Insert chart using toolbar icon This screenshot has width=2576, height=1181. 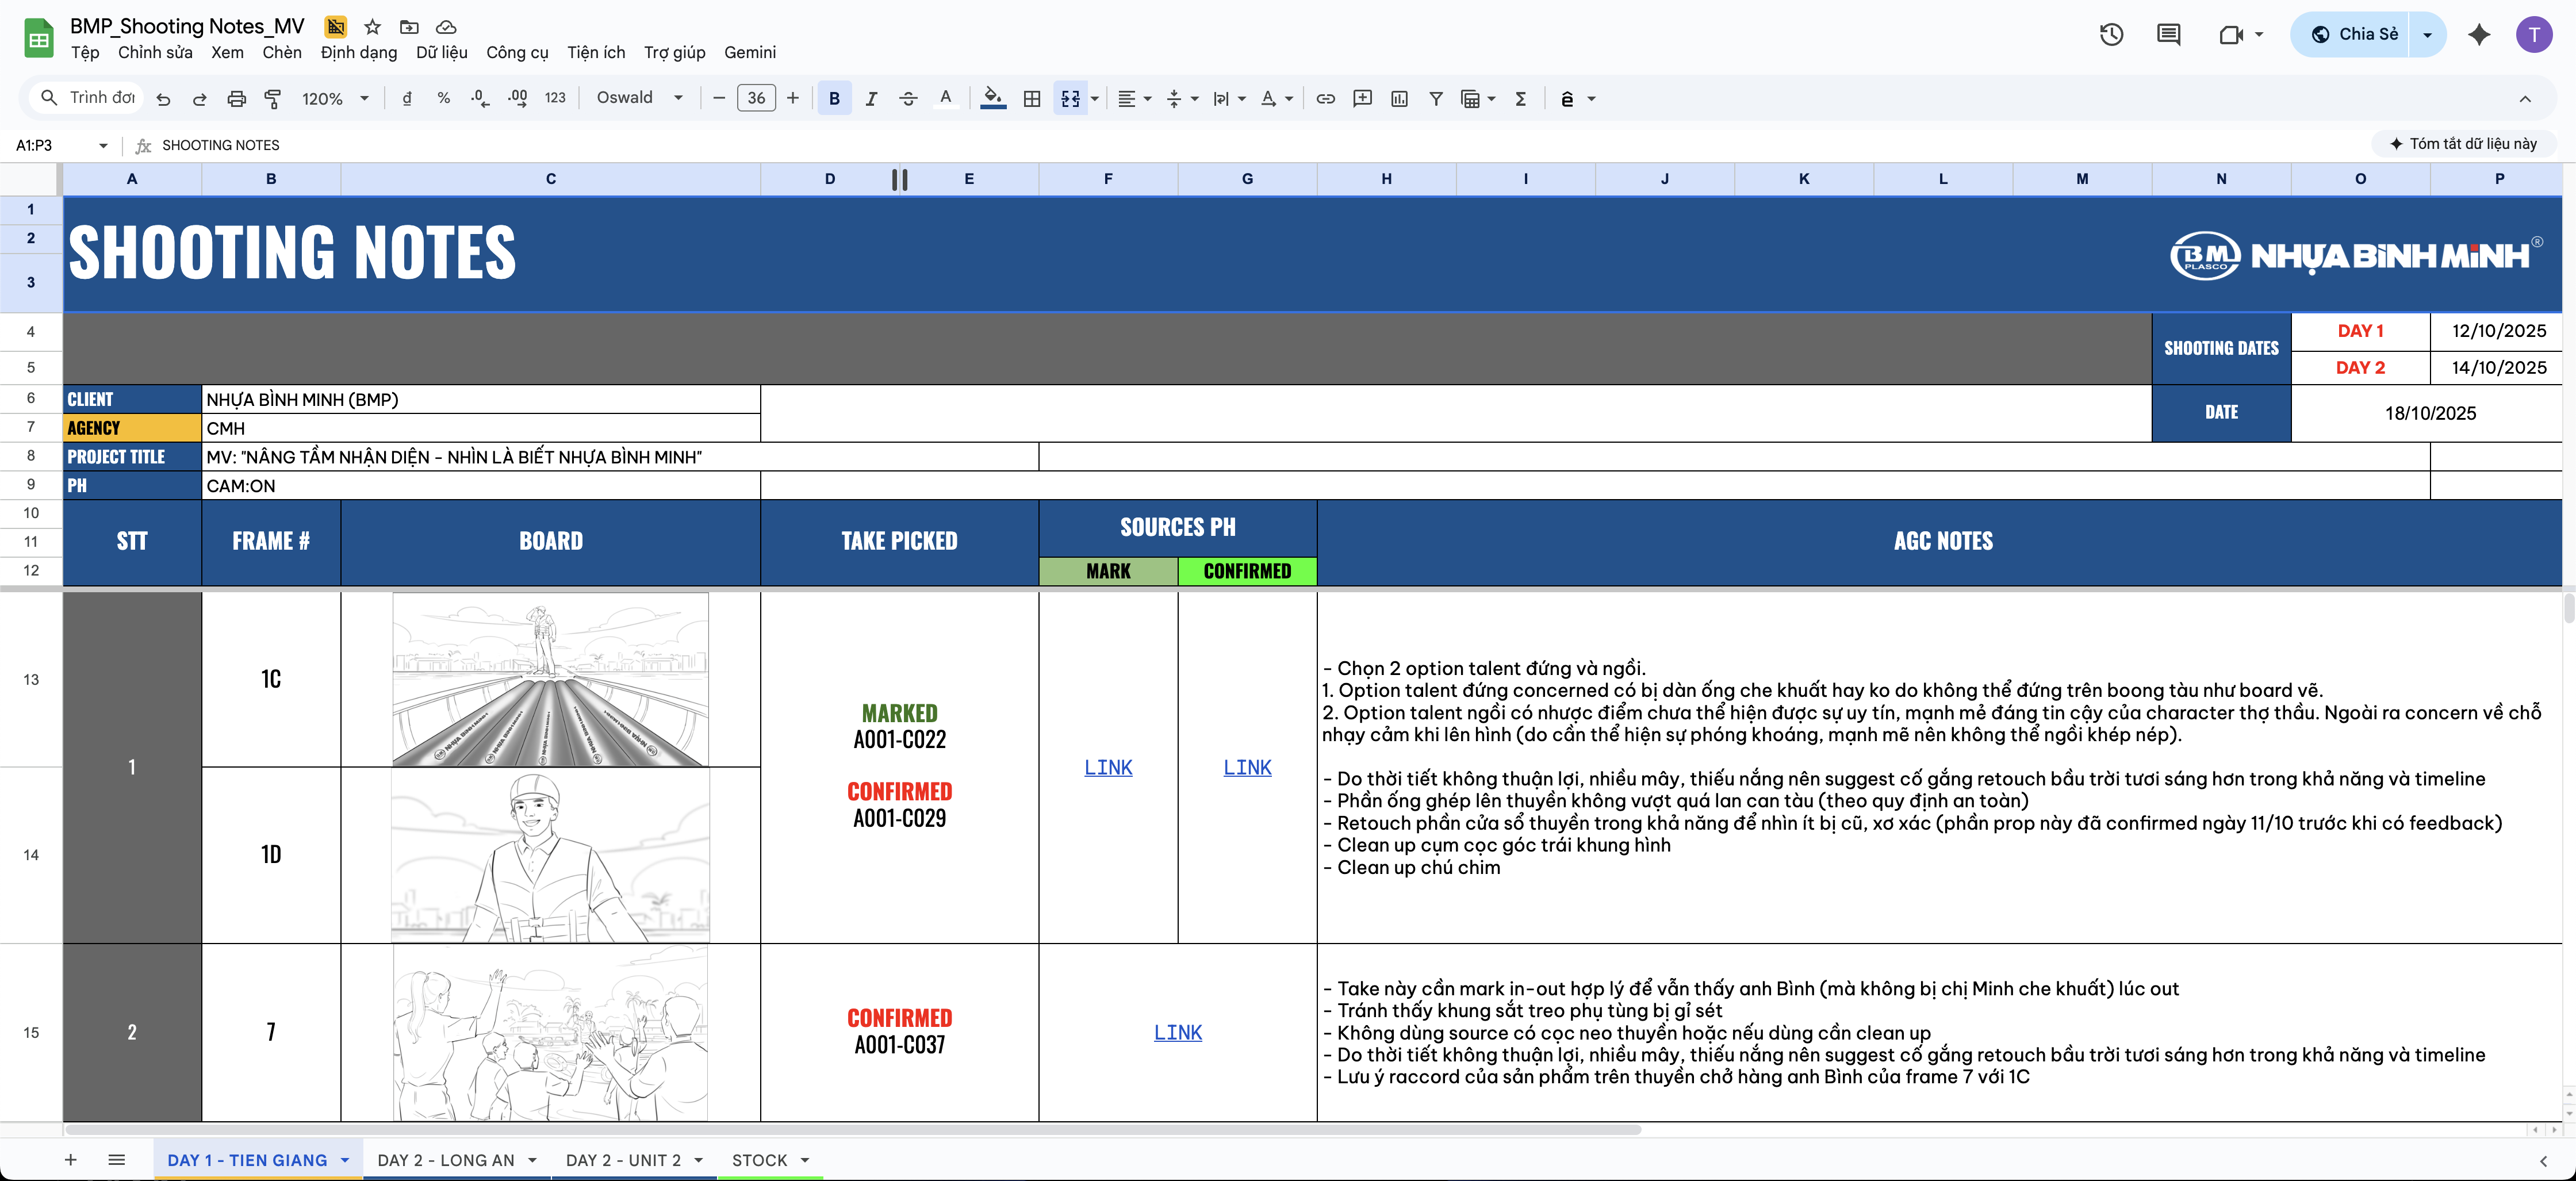point(1399,98)
